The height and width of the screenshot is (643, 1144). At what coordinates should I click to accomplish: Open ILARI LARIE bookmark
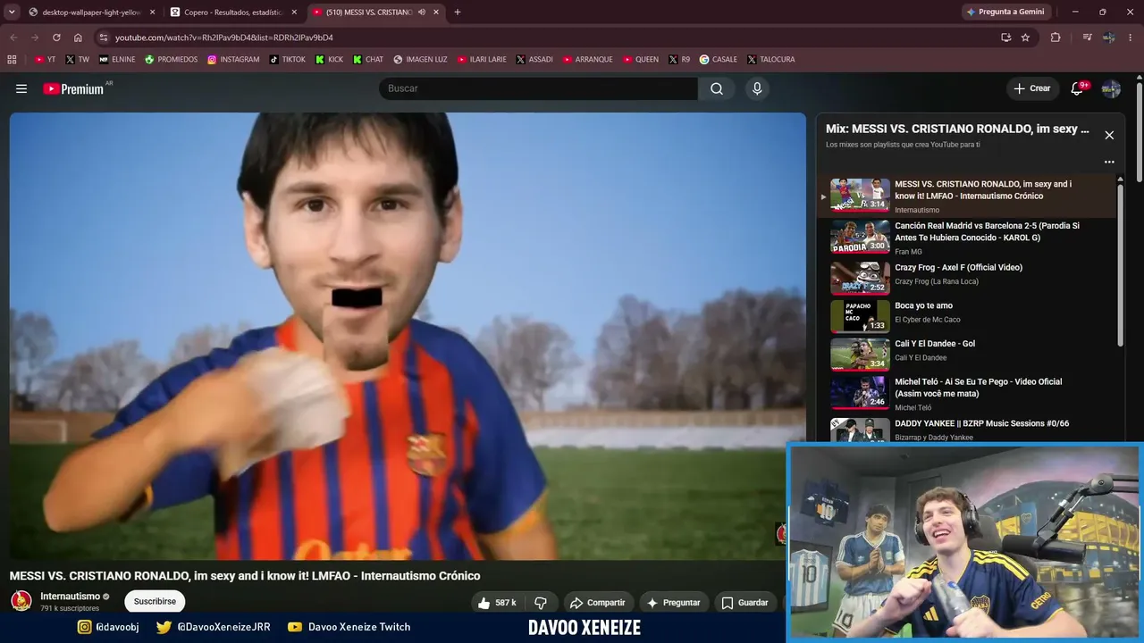482,60
